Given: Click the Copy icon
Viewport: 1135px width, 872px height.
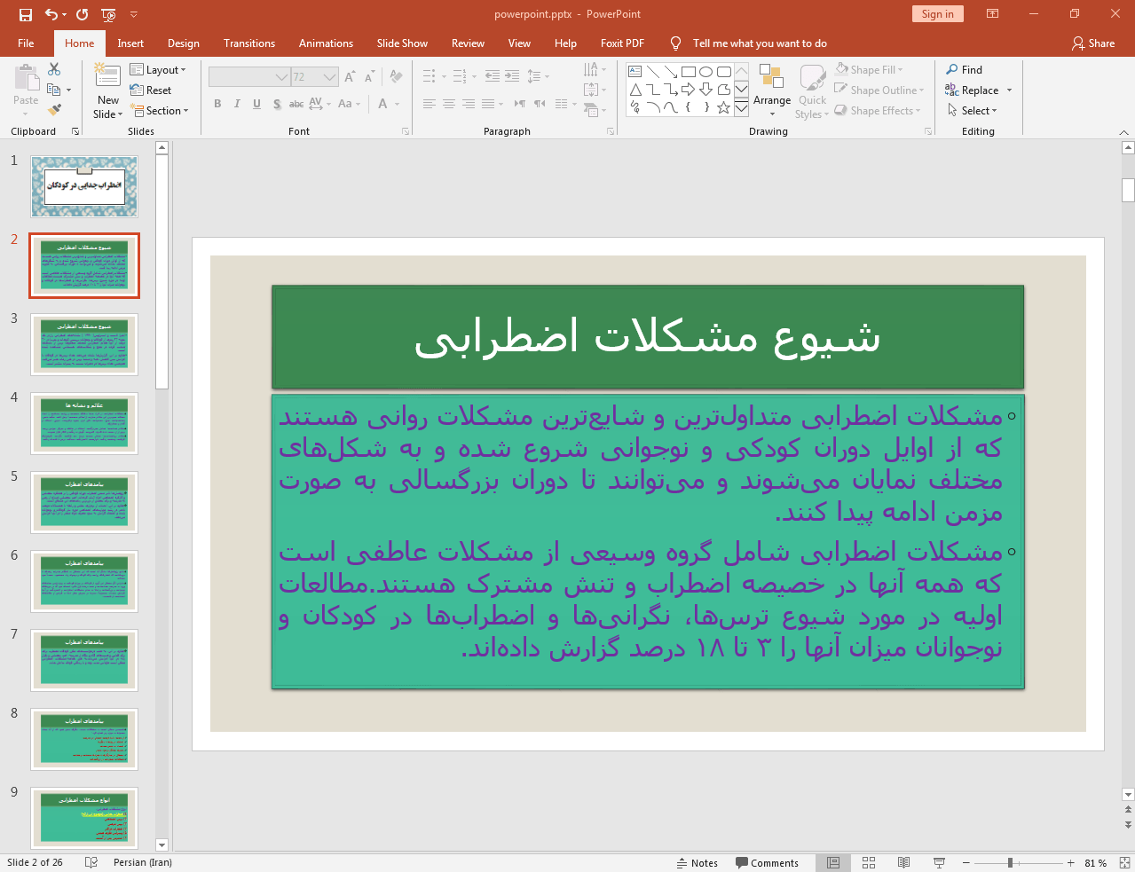Looking at the screenshot, I should 53,90.
